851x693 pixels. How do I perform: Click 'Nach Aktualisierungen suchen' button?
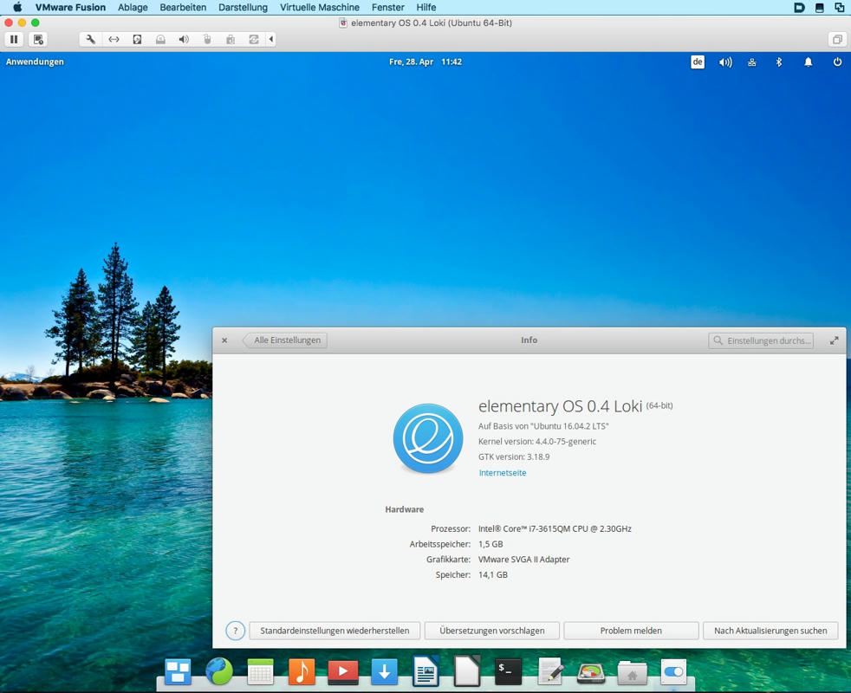click(770, 631)
